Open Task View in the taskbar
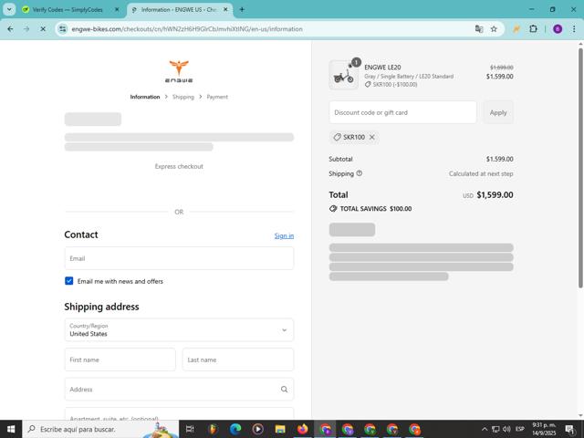This screenshot has width=584, height=438. pos(190,429)
